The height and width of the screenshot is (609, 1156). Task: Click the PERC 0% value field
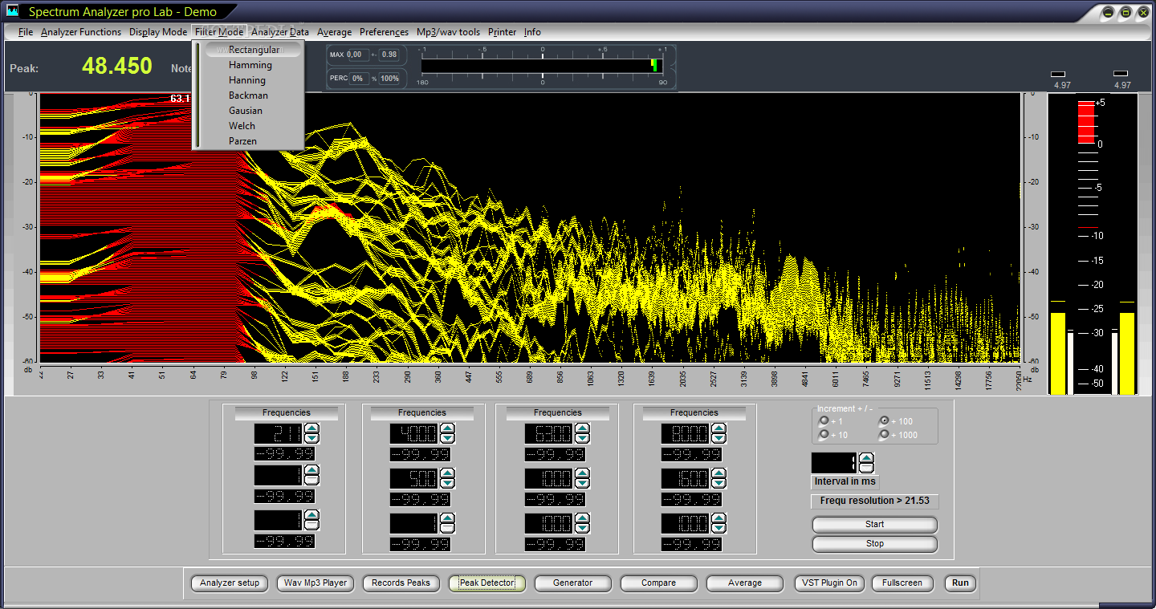point(359,79)
